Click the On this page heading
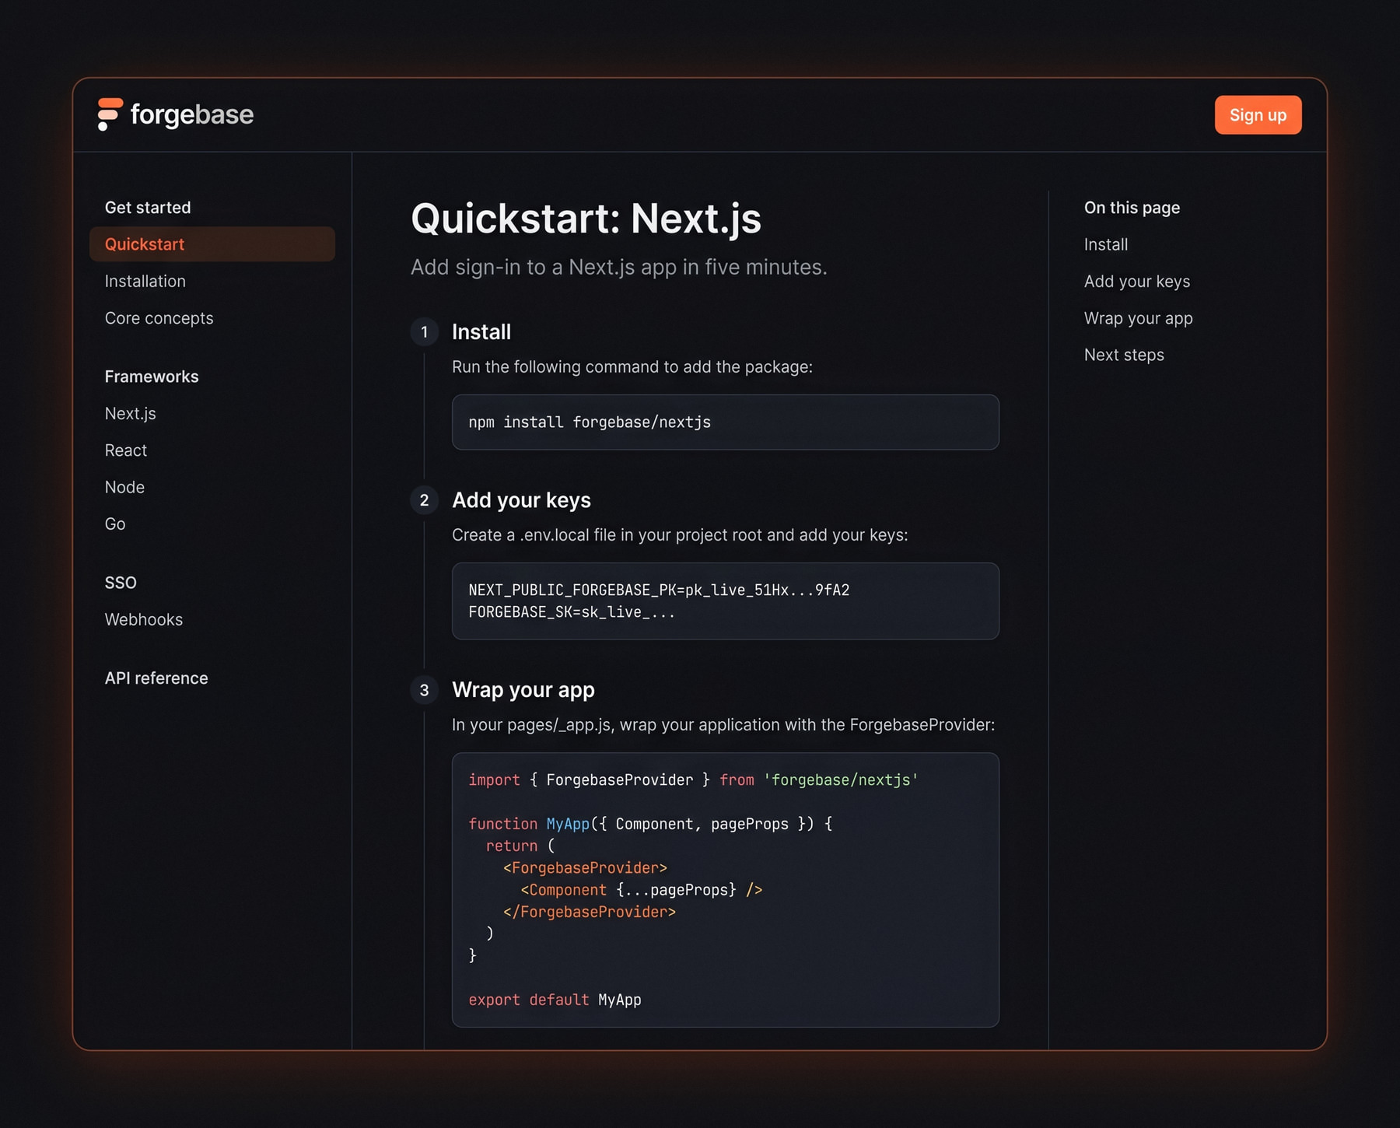1400x1128 pixels. [x=1132, y=208]
